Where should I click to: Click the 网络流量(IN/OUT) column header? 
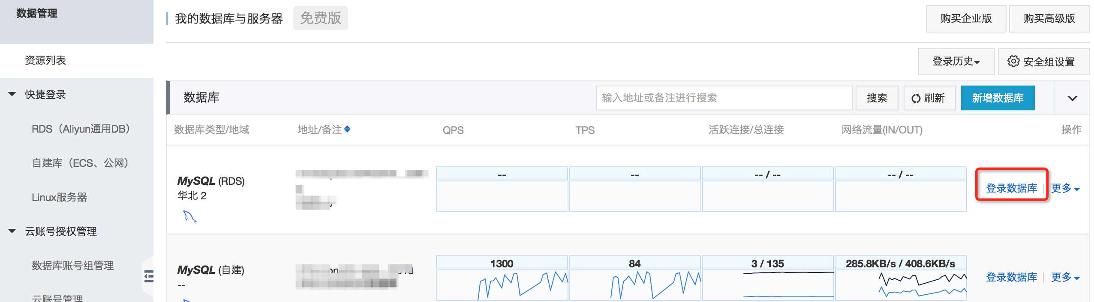coord(882,130)
